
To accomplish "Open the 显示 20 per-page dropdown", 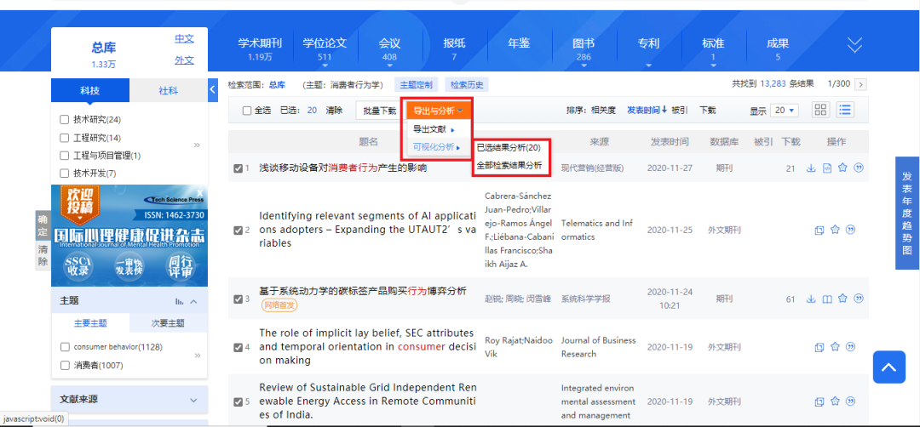I will click(785, 110).
